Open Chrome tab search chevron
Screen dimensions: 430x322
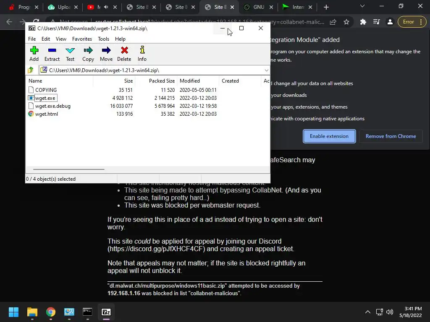coord(362,6)
